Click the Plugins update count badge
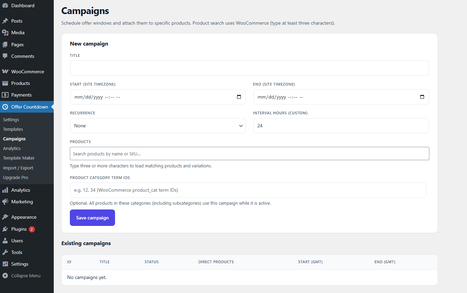The height and width of the screenshot is (293, 467). pyautogui.click(x=32, y=229)
